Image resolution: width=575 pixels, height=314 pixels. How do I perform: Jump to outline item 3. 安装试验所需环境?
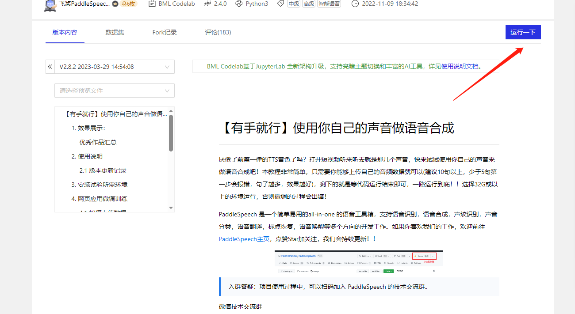[x=100, y=185]
